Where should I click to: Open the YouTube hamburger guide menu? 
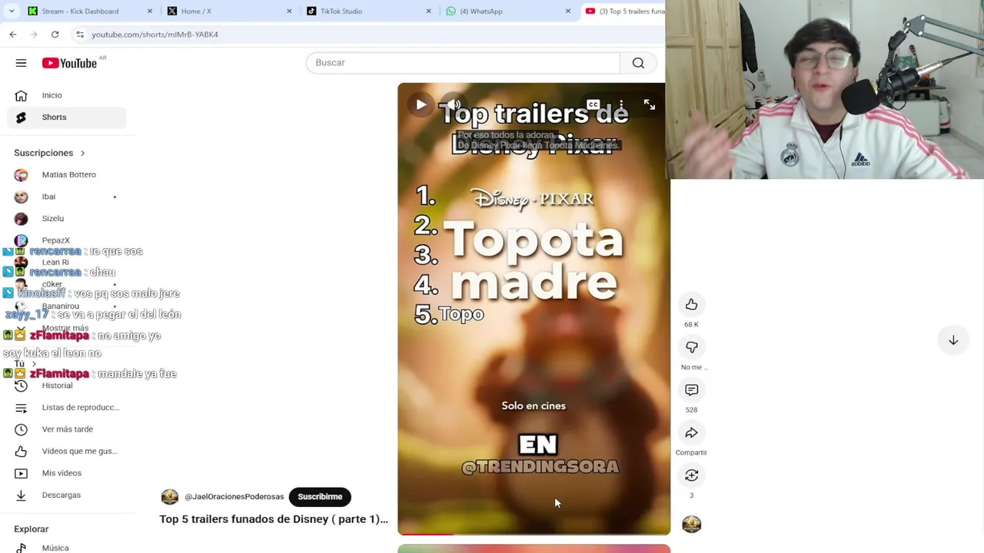click(21, 63)
